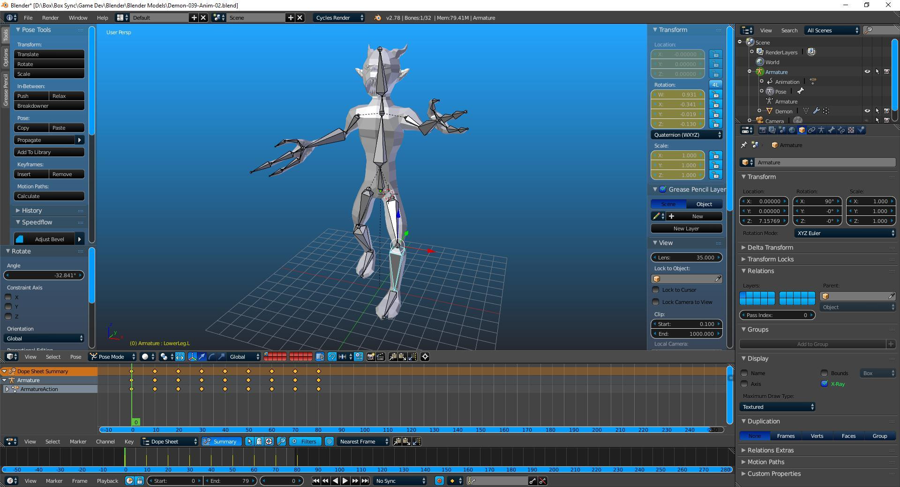Open the Render menu

coord(50,18)
